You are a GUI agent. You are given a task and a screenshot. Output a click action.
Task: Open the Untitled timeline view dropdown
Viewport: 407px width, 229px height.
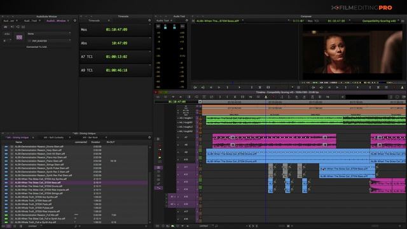206,226
